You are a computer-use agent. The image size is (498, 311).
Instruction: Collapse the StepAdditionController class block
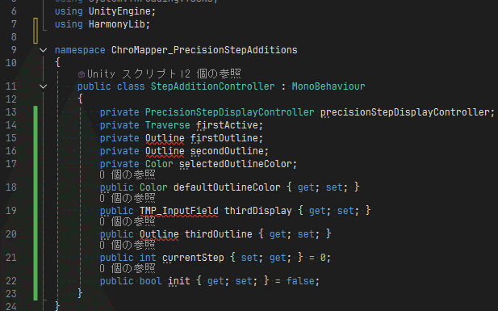click(x=44, y=86)
